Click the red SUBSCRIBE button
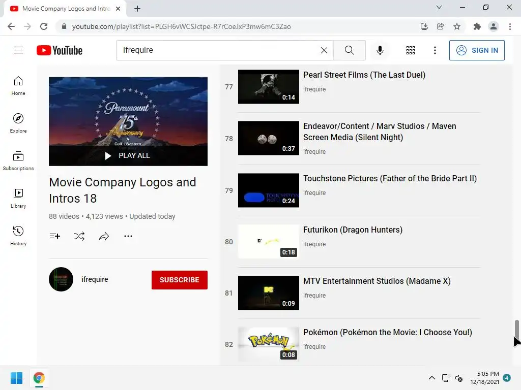This screenshot has width=521, height=390. [x=180, y=280]
